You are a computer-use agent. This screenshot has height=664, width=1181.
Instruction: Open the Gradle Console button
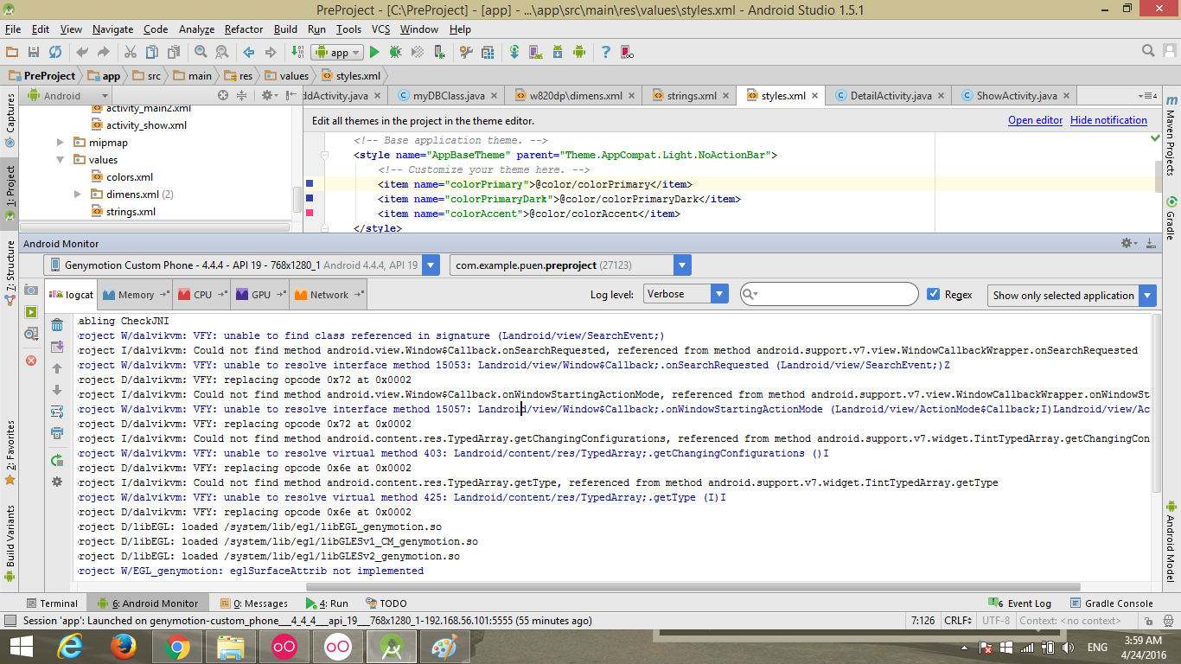click(1112, 603)
